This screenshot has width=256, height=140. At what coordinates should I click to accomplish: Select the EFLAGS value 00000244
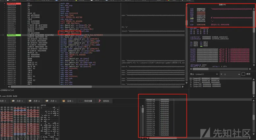pyautogui.click(x=204, y=28)
